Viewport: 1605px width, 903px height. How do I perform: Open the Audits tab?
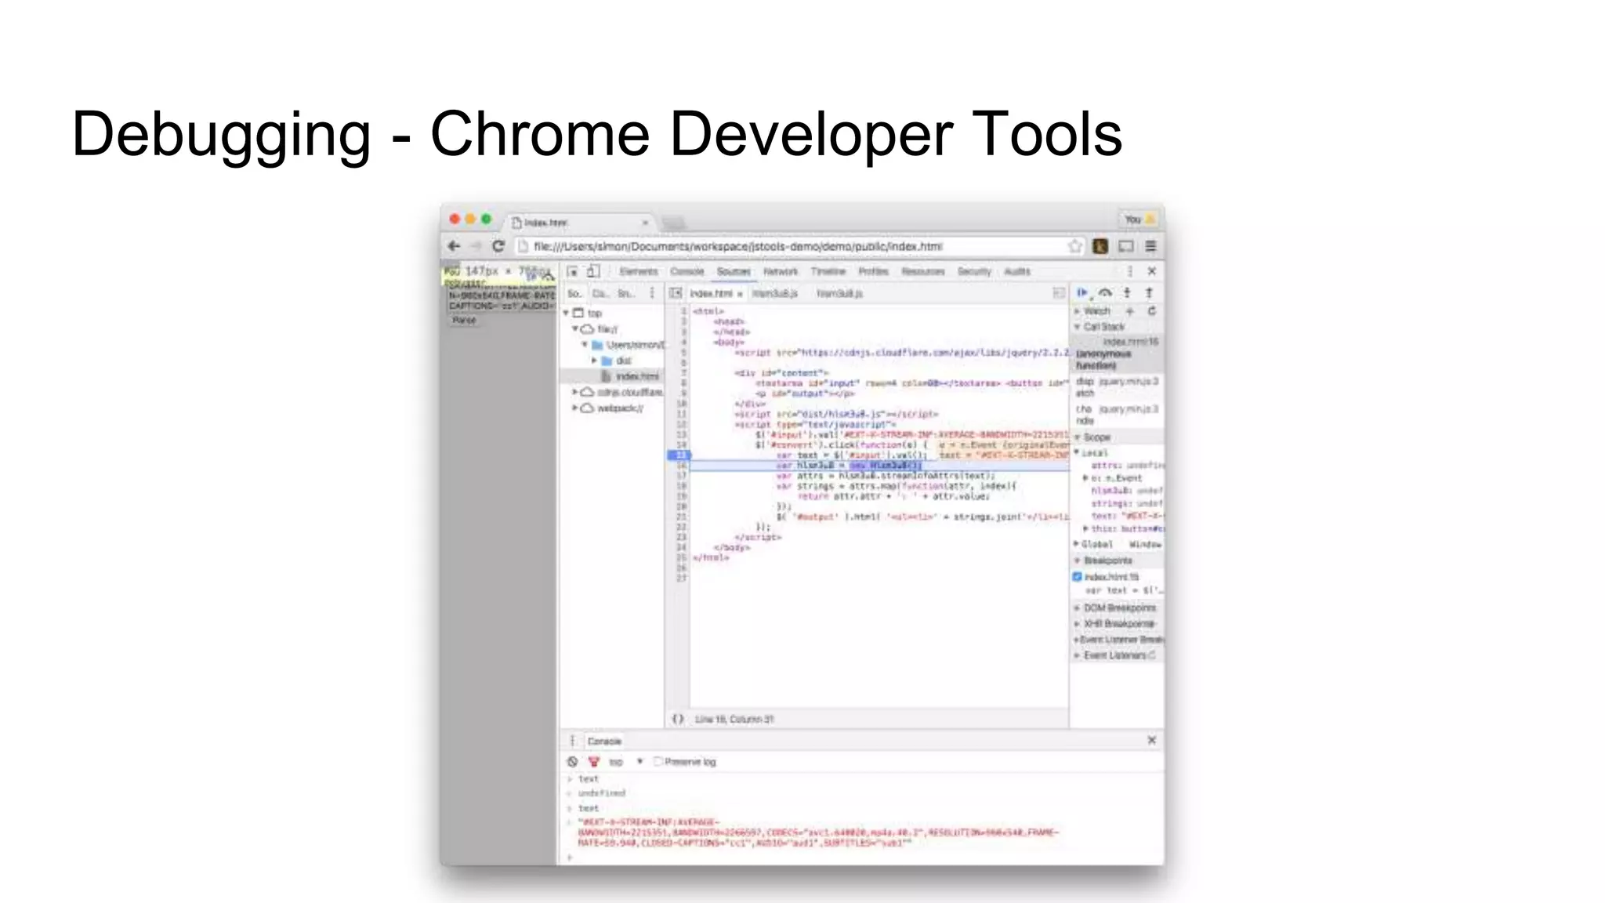[1017, 271]
